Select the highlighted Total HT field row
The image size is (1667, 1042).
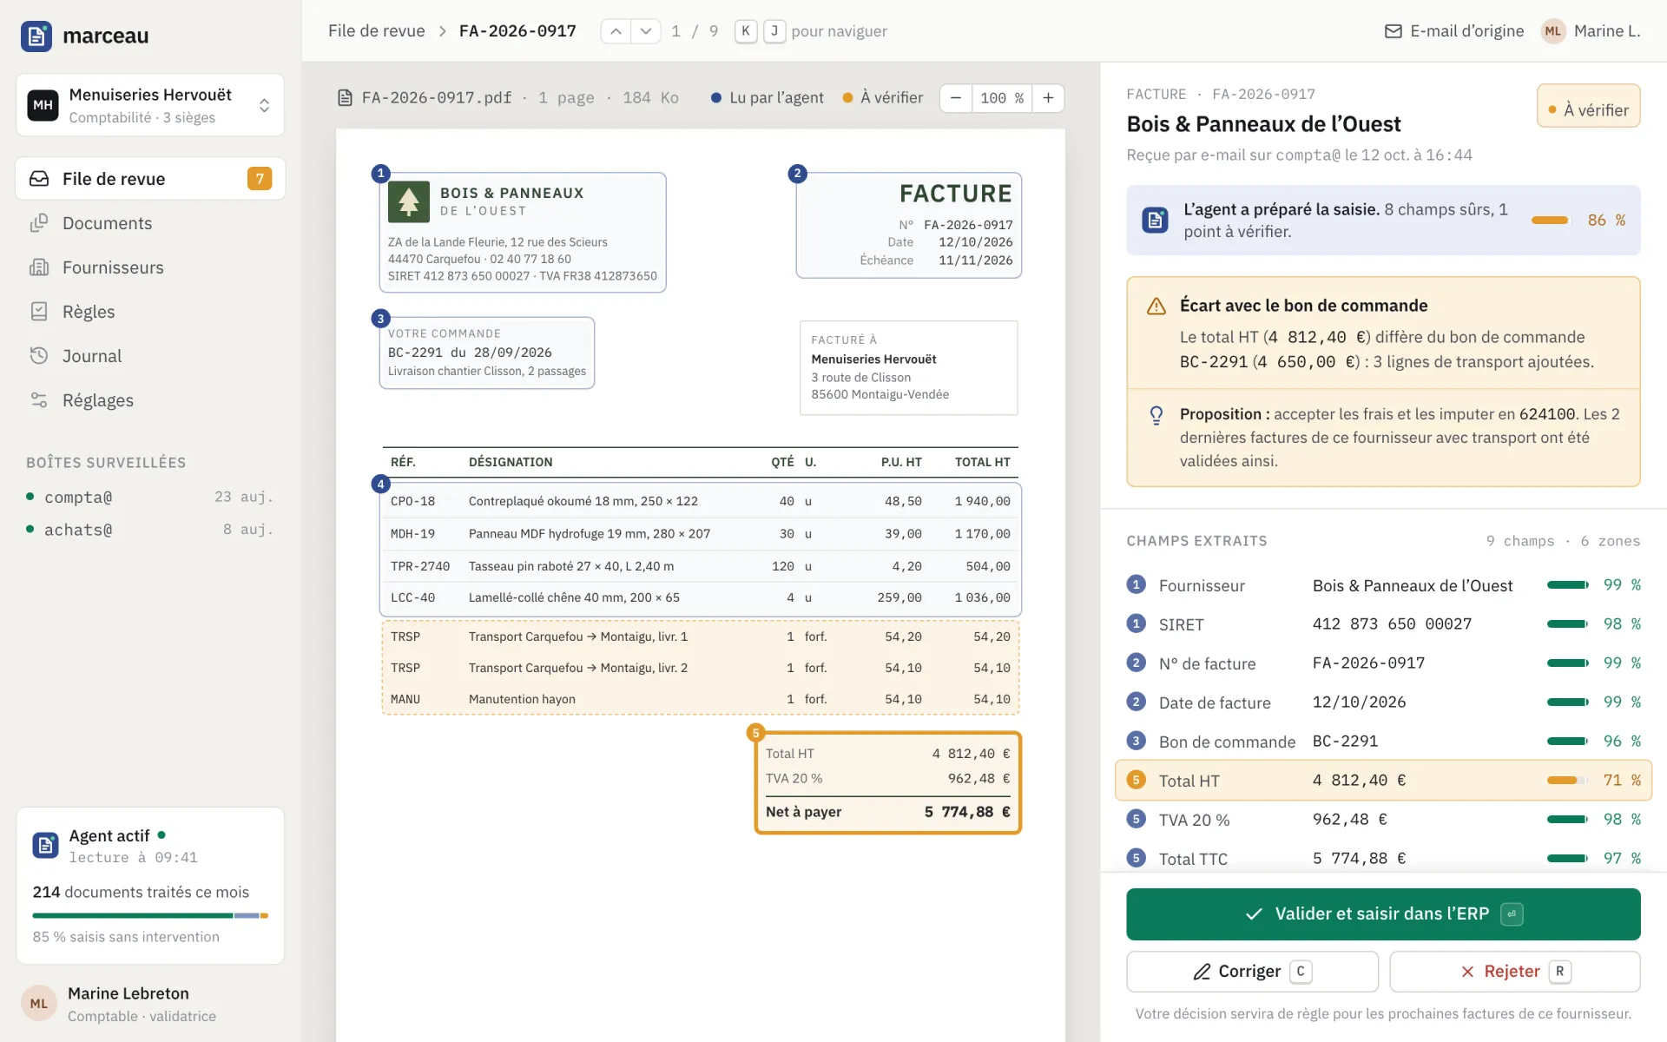coord(1383,781)
